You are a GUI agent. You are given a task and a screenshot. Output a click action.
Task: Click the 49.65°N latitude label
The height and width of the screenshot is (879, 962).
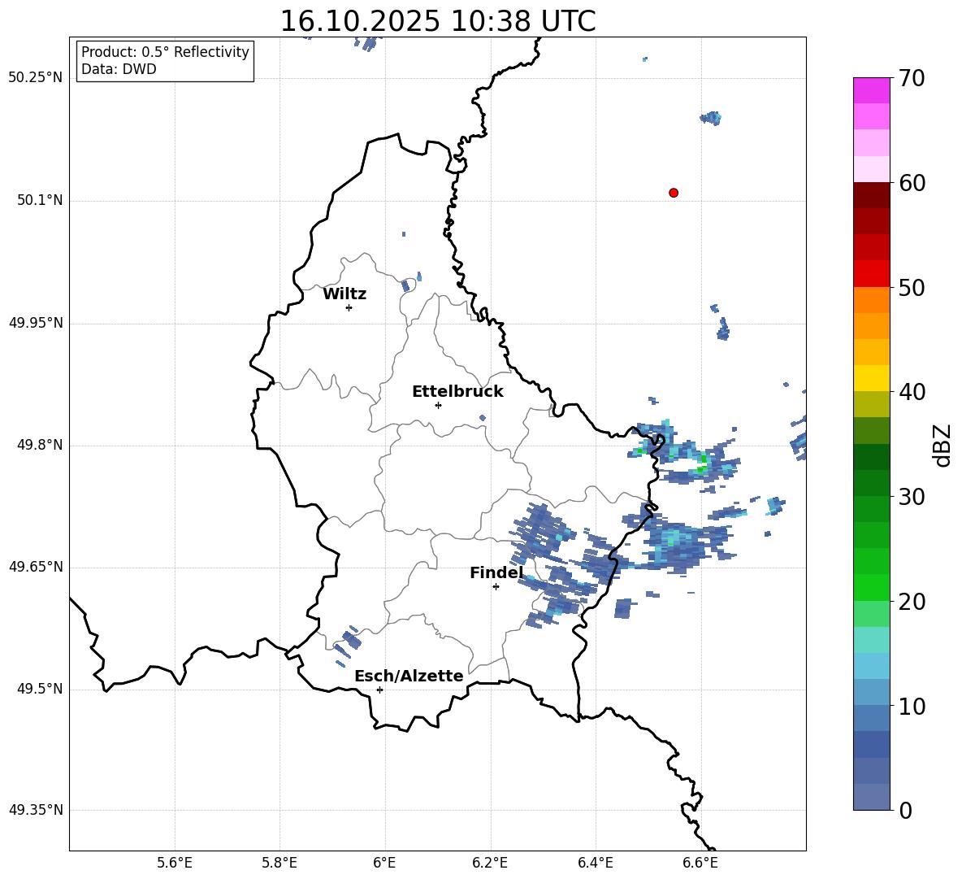coord(36,567)
